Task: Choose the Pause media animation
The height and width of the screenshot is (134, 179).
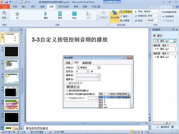Action: (60, 15)
